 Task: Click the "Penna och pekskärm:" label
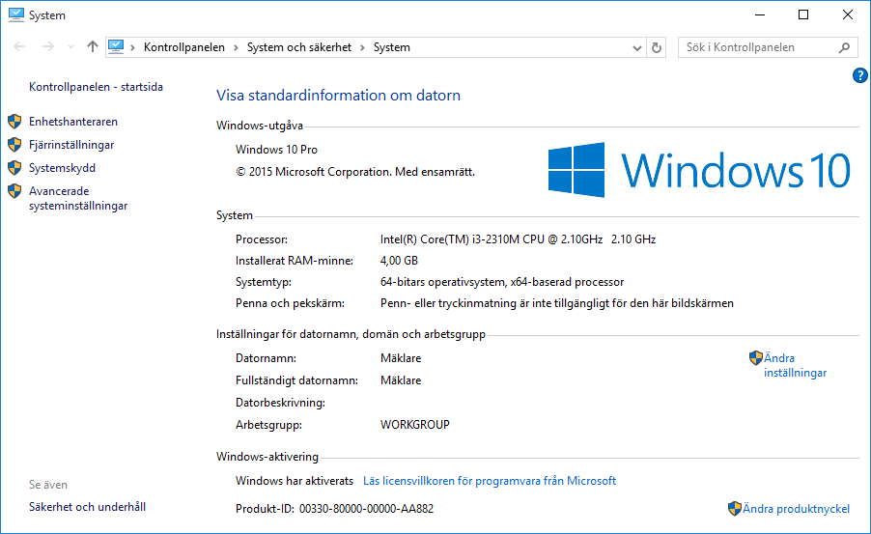click(290, 303)
